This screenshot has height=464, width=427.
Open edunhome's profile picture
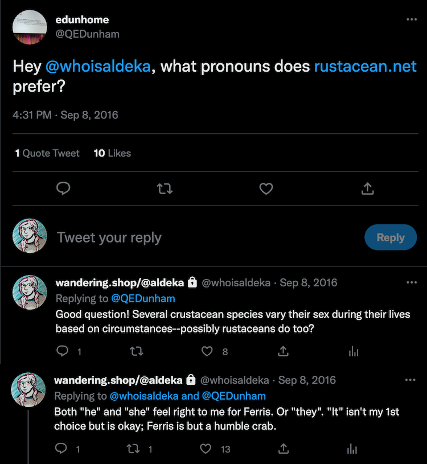[x=30, y=27]
